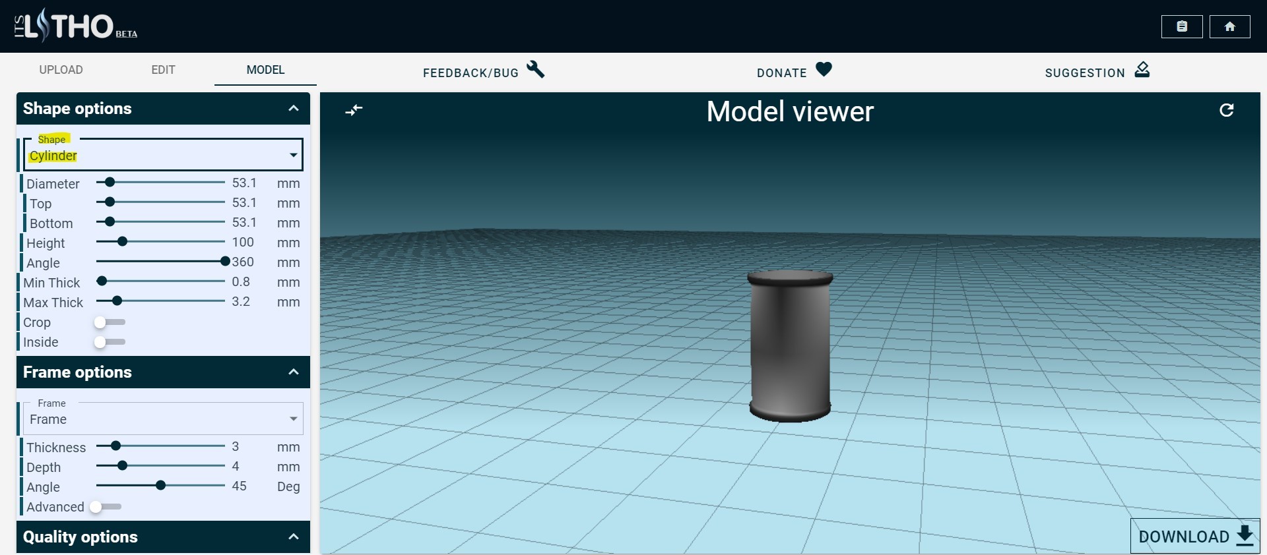Image resolution: width=1267 pixels, height=555 pixels.
Task: Toggle the Crop switch
Action: pyautogui.click(x=110, y=322)
